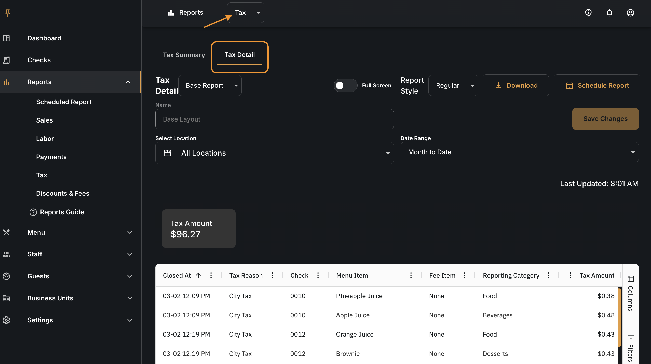Open the Month to Date dropdown
This screenshot has height=364, width=651.
pos(519,152)
